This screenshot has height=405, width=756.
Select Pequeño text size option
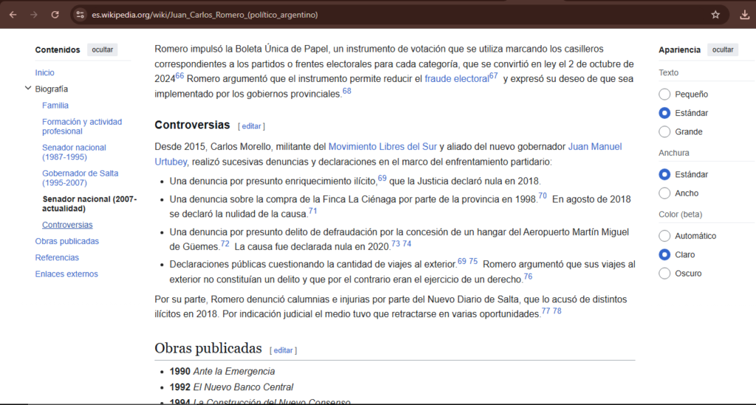tap(664, 94)
